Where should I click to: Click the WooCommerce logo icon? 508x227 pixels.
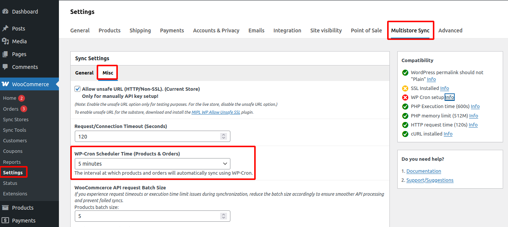5,84
